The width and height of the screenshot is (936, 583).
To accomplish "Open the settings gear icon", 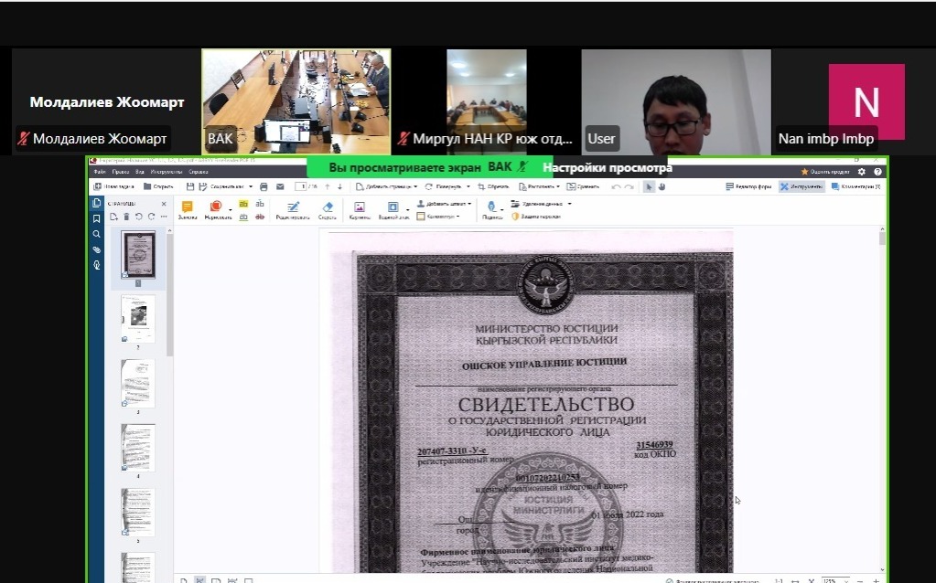I will click(x=861, y=172).
